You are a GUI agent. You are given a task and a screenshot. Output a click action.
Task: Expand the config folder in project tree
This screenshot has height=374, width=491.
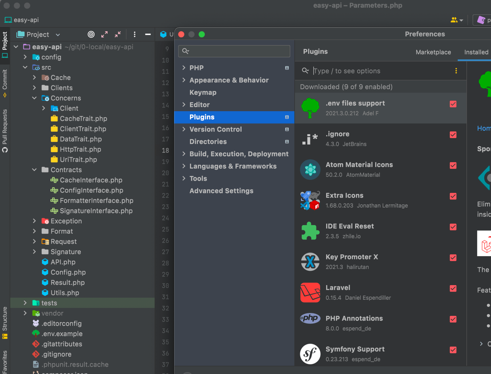(25, 57)
